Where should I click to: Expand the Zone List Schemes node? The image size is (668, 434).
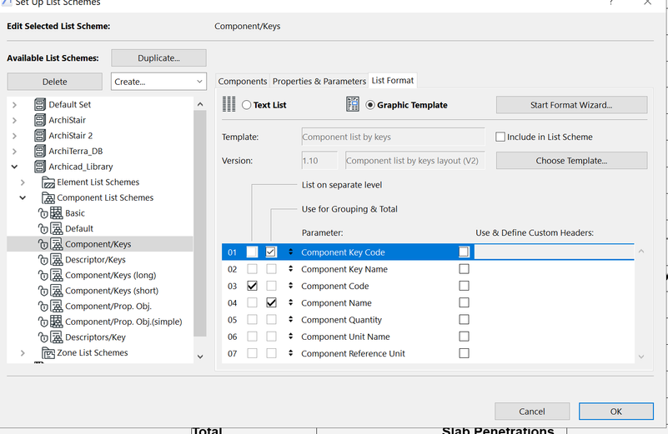[x=23, y=353]
